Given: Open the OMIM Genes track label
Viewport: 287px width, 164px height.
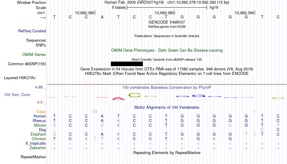Looking at the screenshot, I should pos(34,55).
